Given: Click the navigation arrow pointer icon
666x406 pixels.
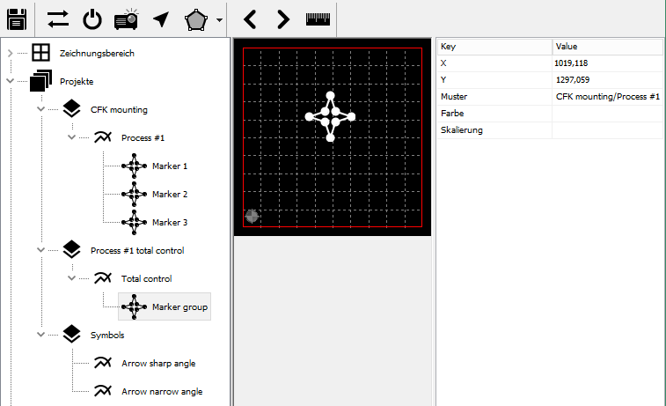Looking at the screenshot, I should point(161,19).
